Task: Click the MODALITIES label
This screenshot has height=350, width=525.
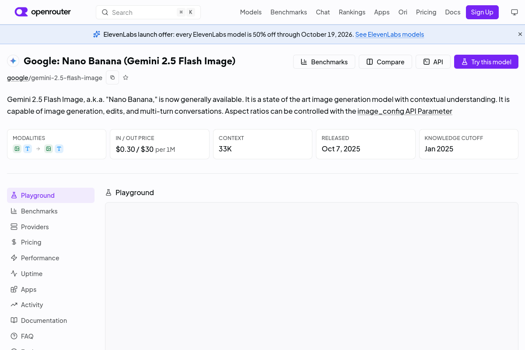Action: (29, 138)
